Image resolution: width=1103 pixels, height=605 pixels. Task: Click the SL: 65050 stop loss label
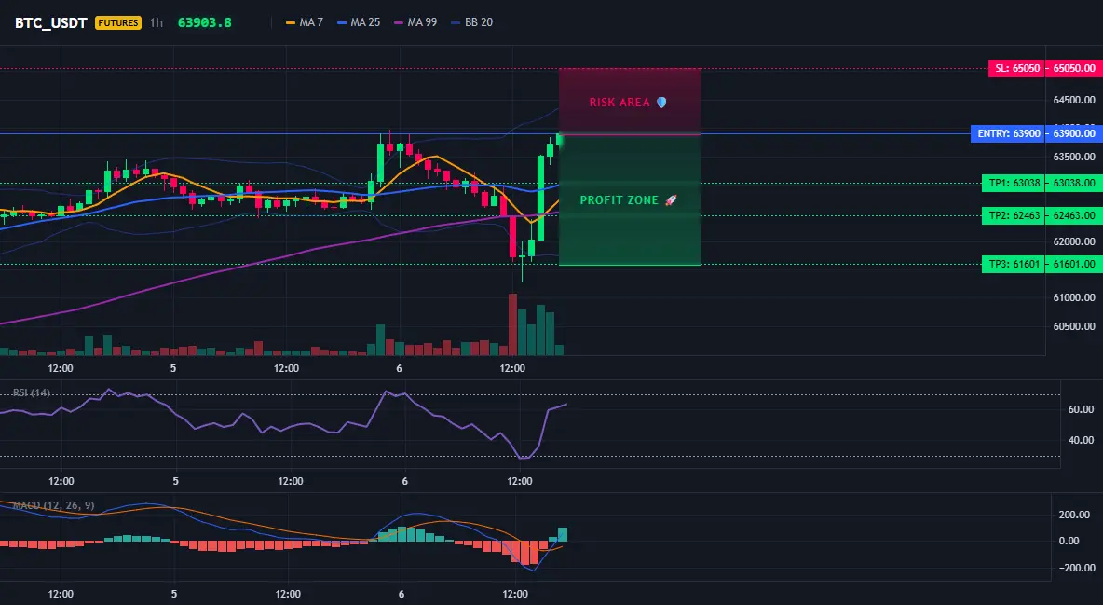[1015, 68]
